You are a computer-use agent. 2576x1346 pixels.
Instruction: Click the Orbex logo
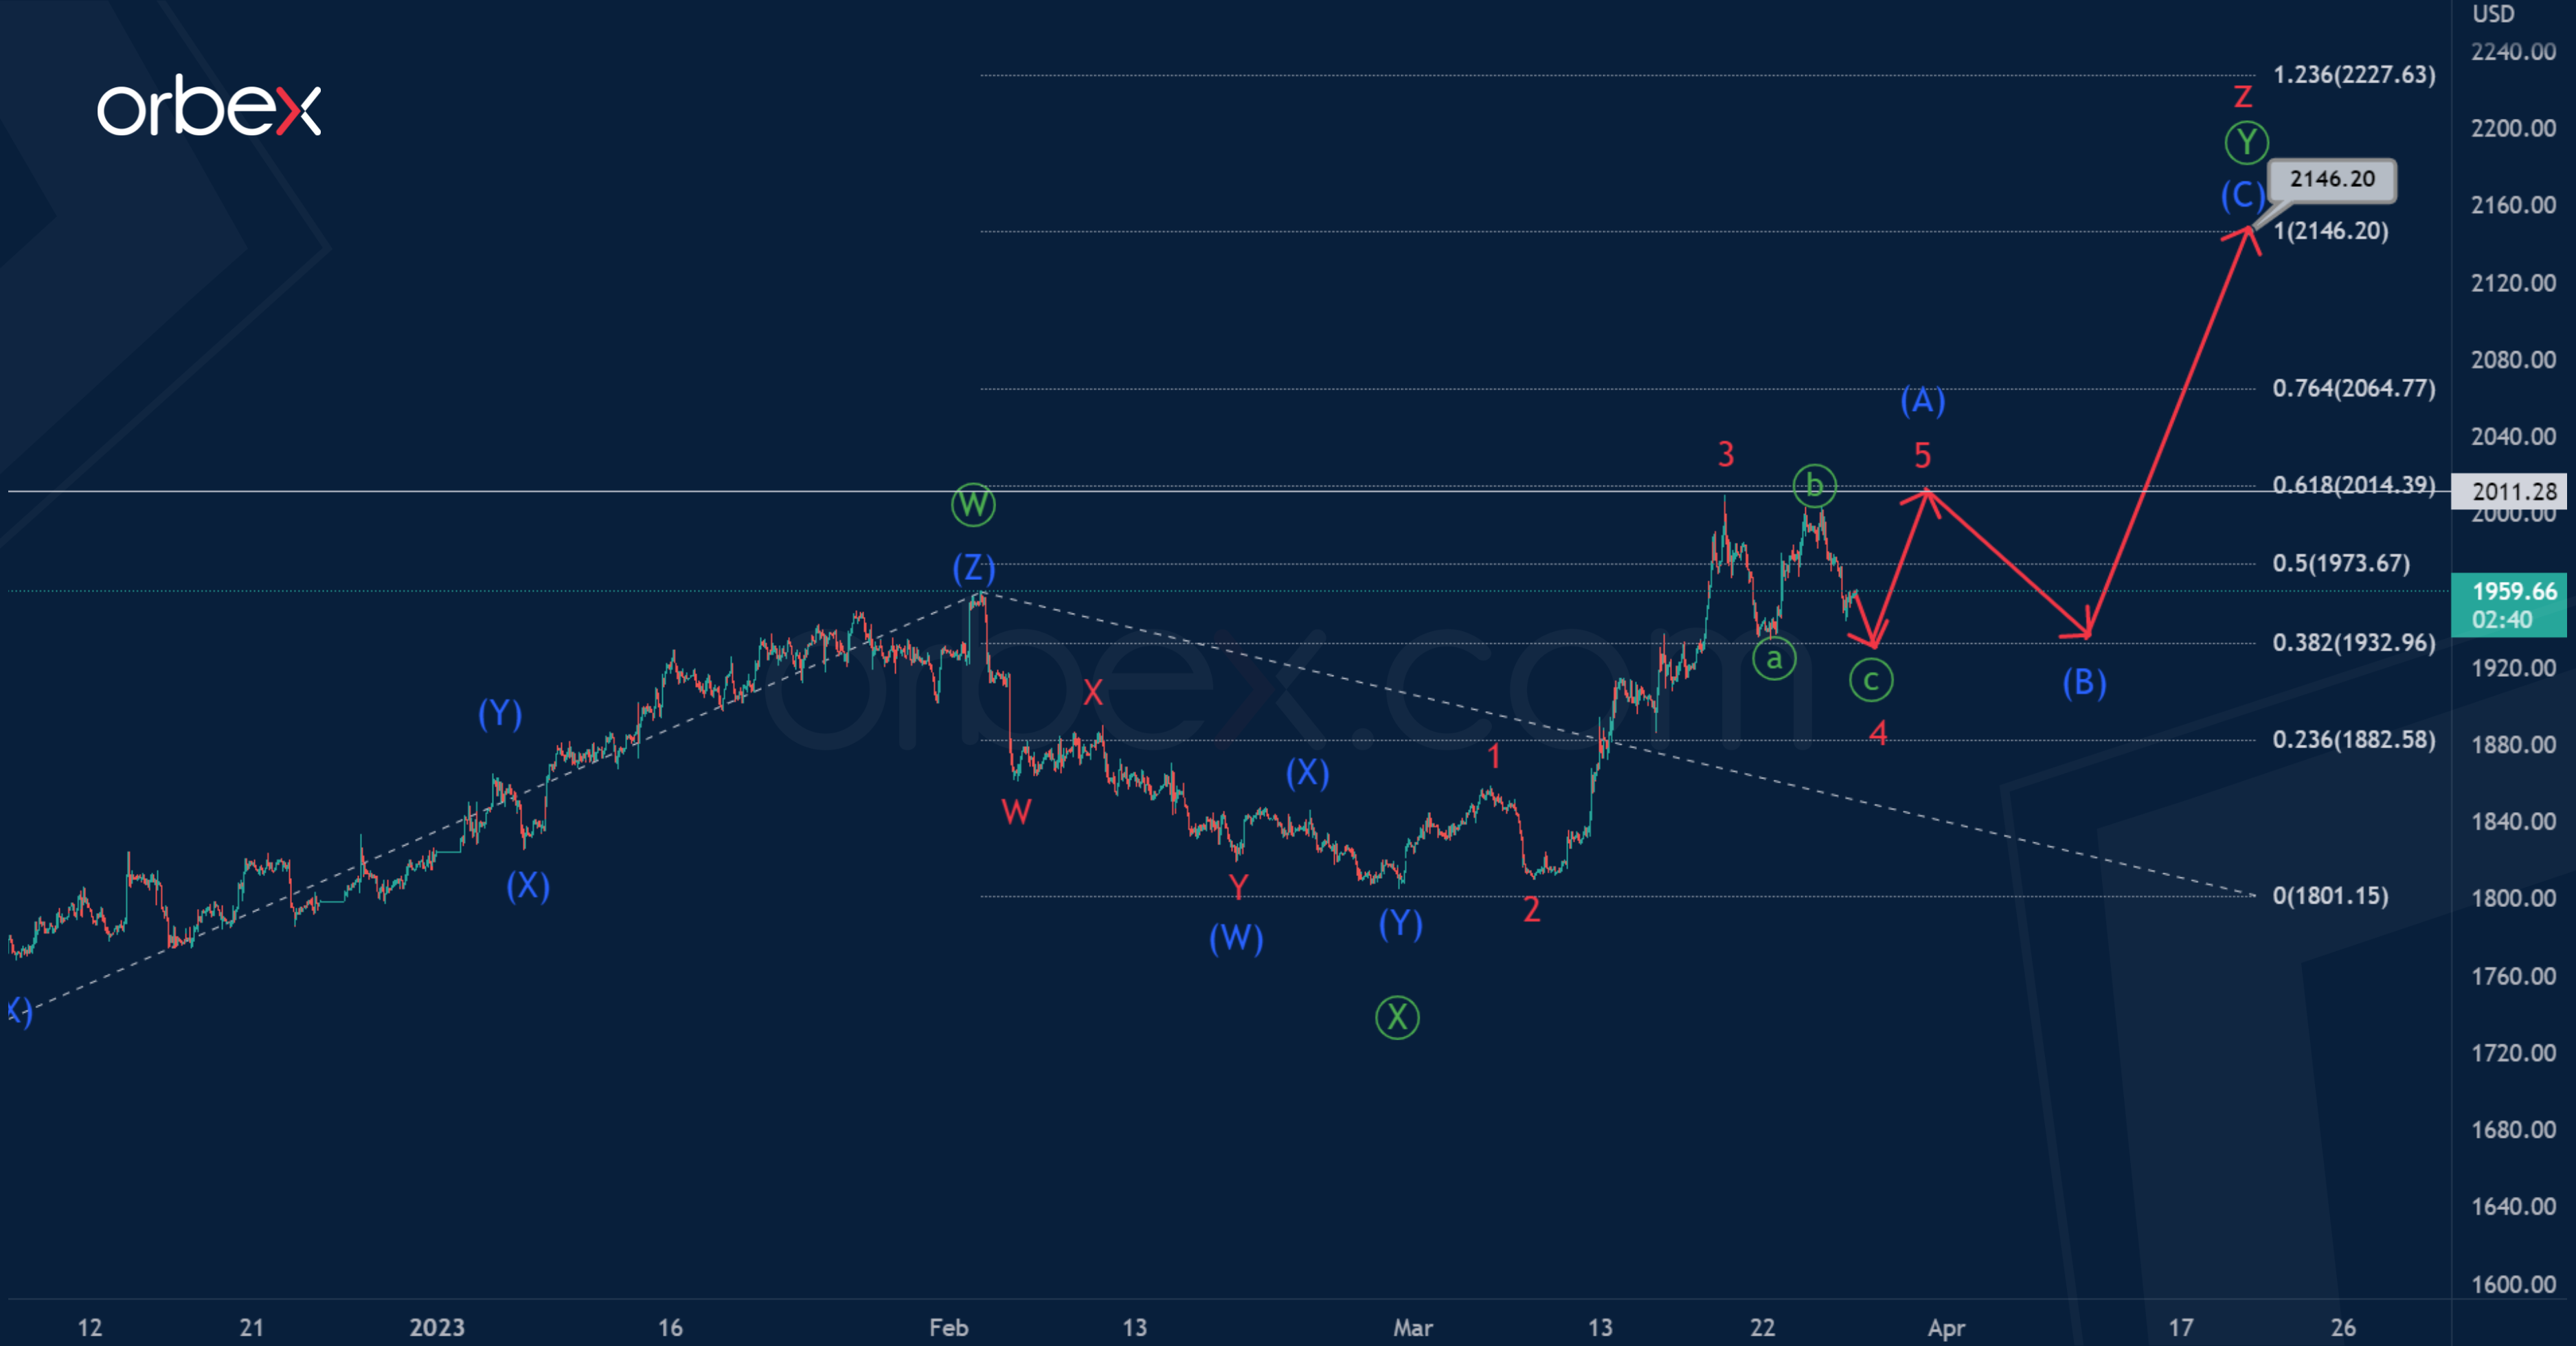pos(209,106)
